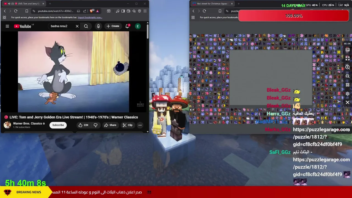Click the YouTube address bar URL
Image resolution: width=352 pixels, height=198 pixels.
pos(56,11)
